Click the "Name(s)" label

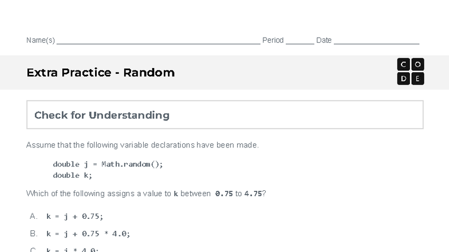pyautogui.click(x=40, y=41)
